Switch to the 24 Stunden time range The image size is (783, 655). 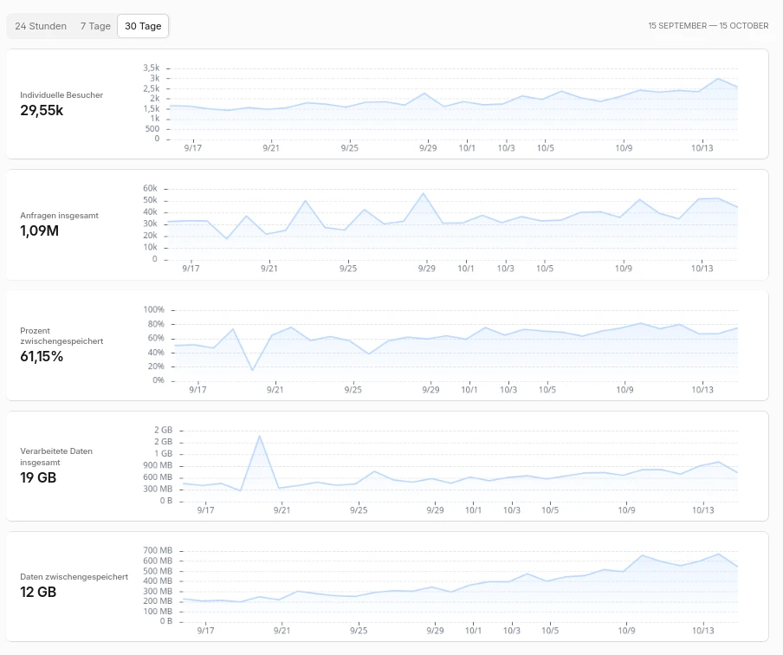(41, 26)
